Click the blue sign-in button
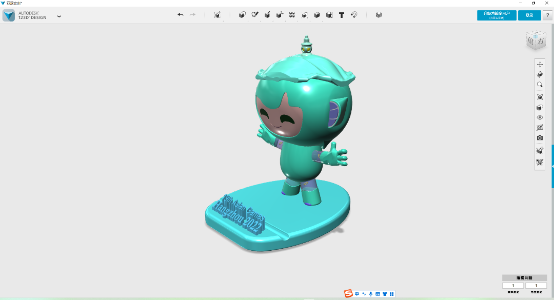The image size is (554, 300). pos(529,15)
